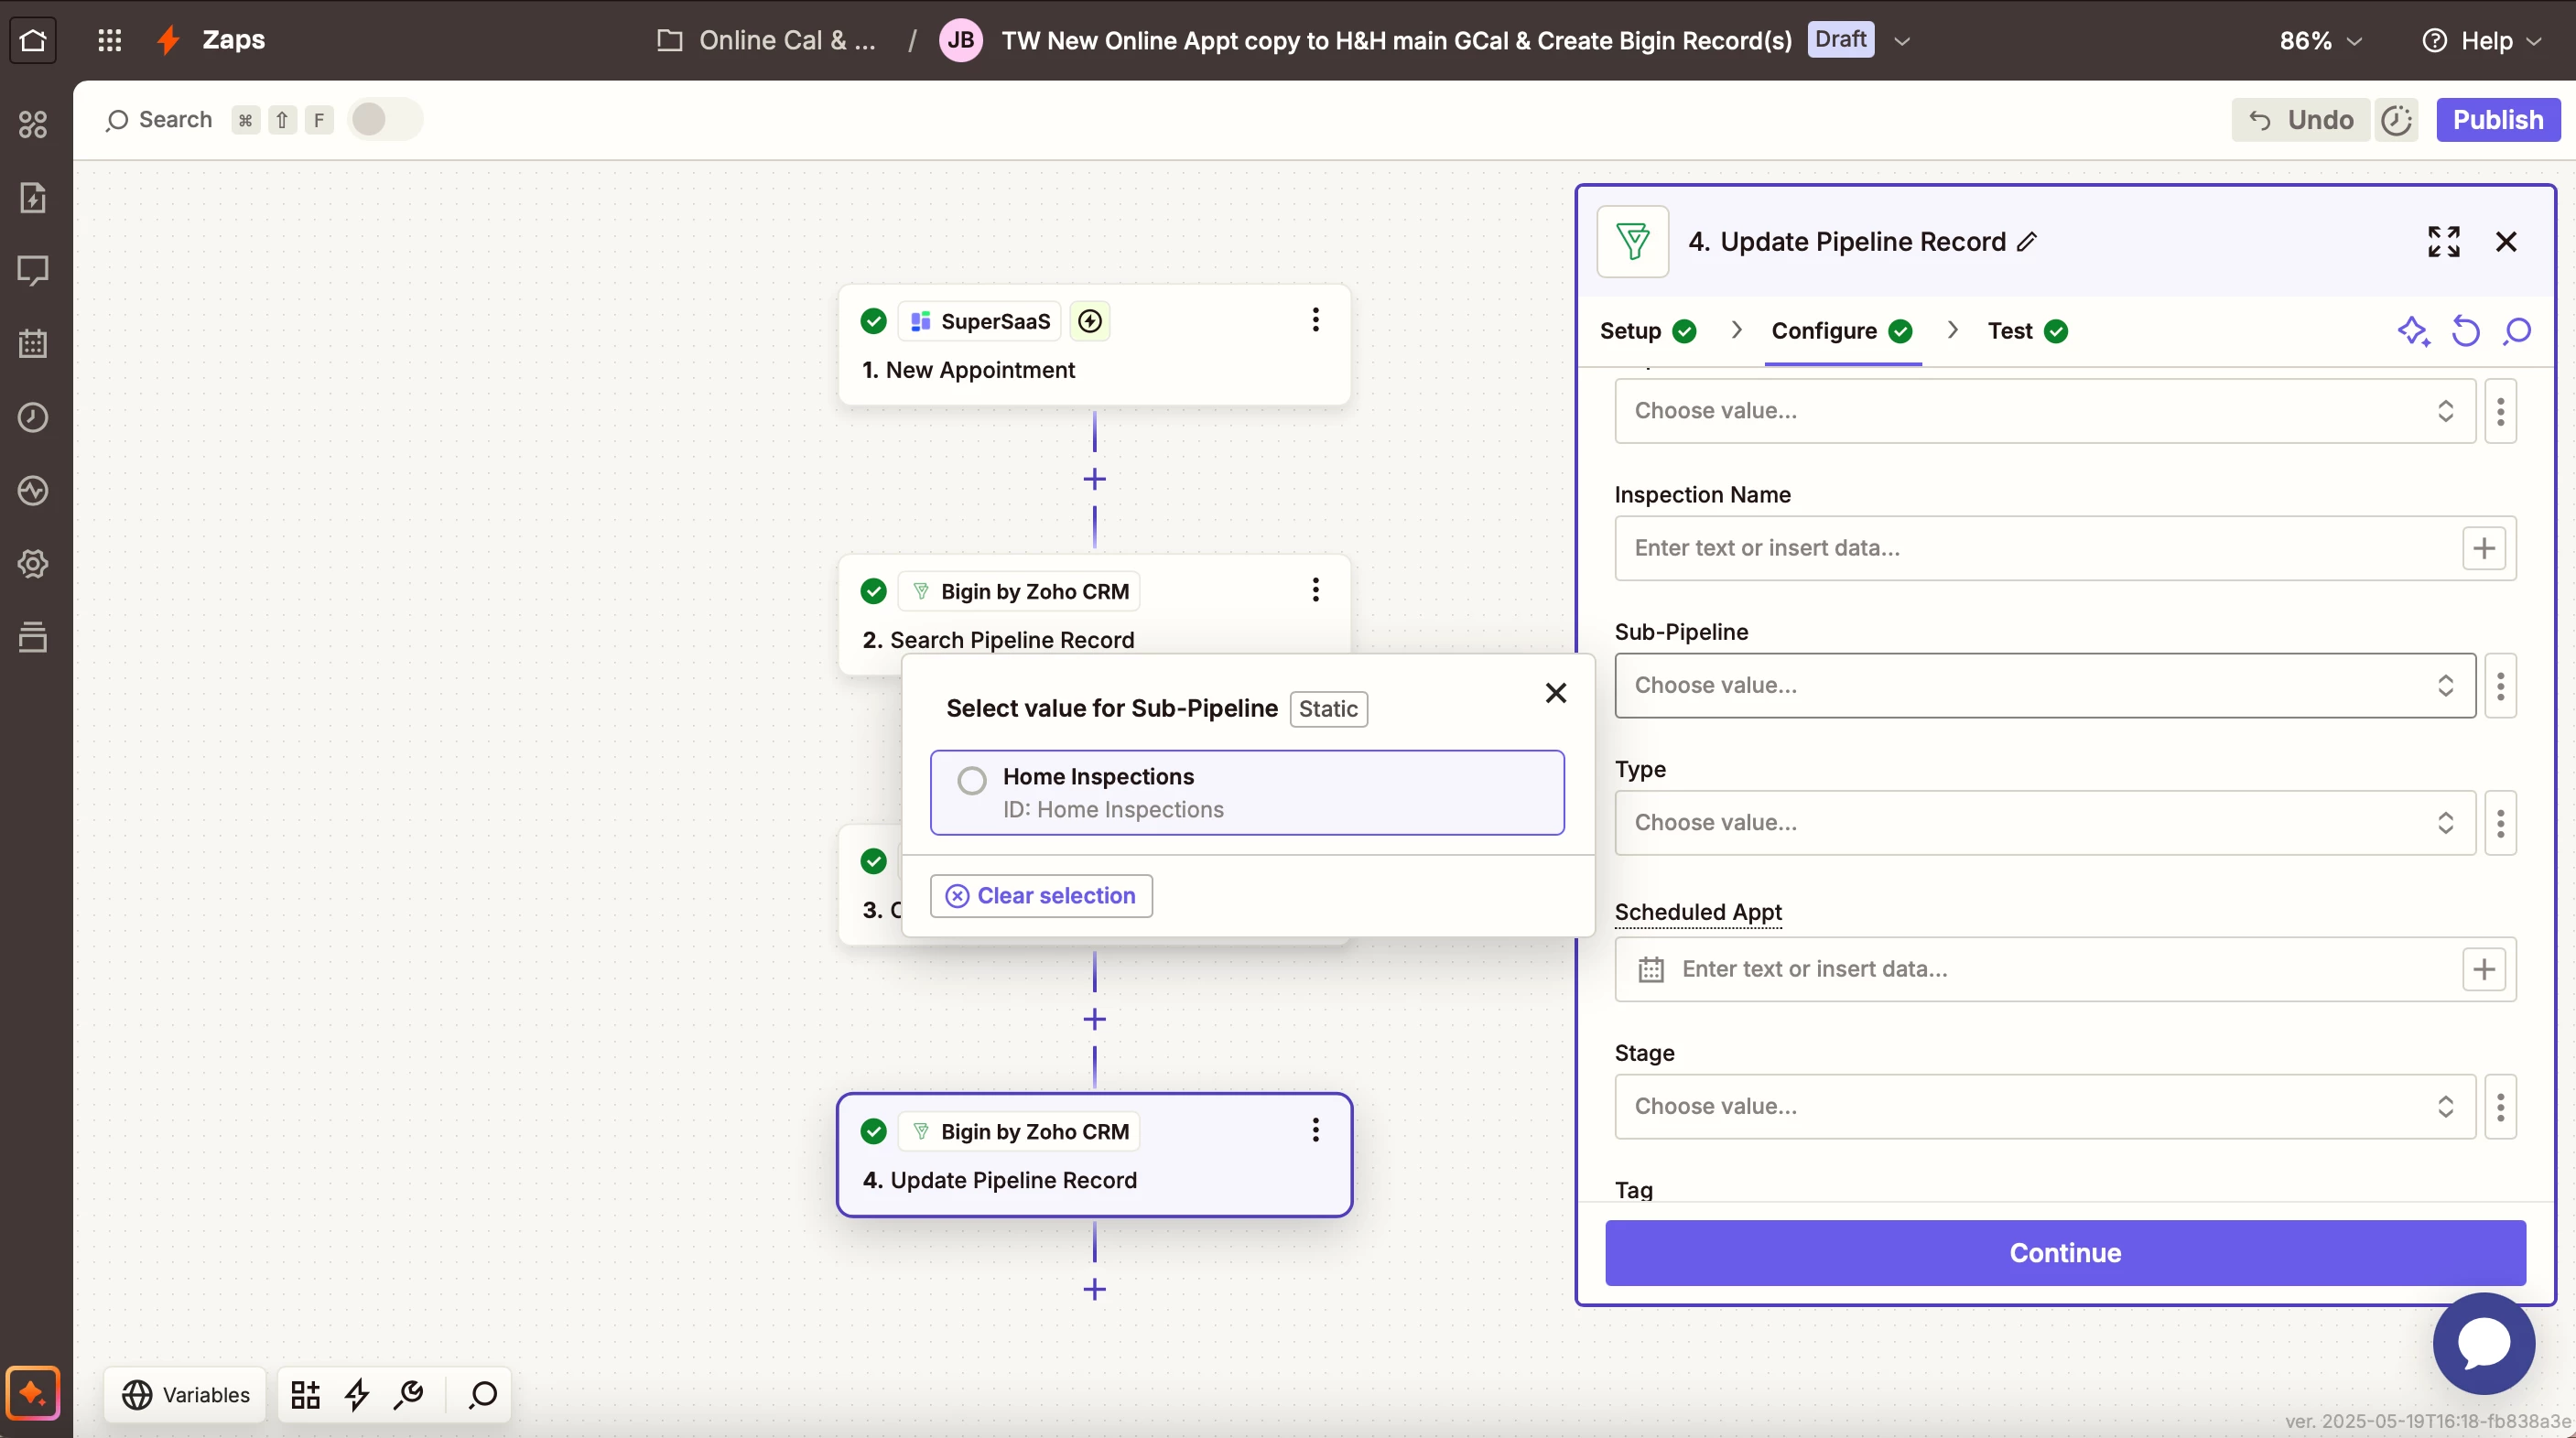The width and height of the screenshot is (2576, 1438).
Task: Open the version history clock icon
Action: pyautogui.click(x=2397, y=120)
